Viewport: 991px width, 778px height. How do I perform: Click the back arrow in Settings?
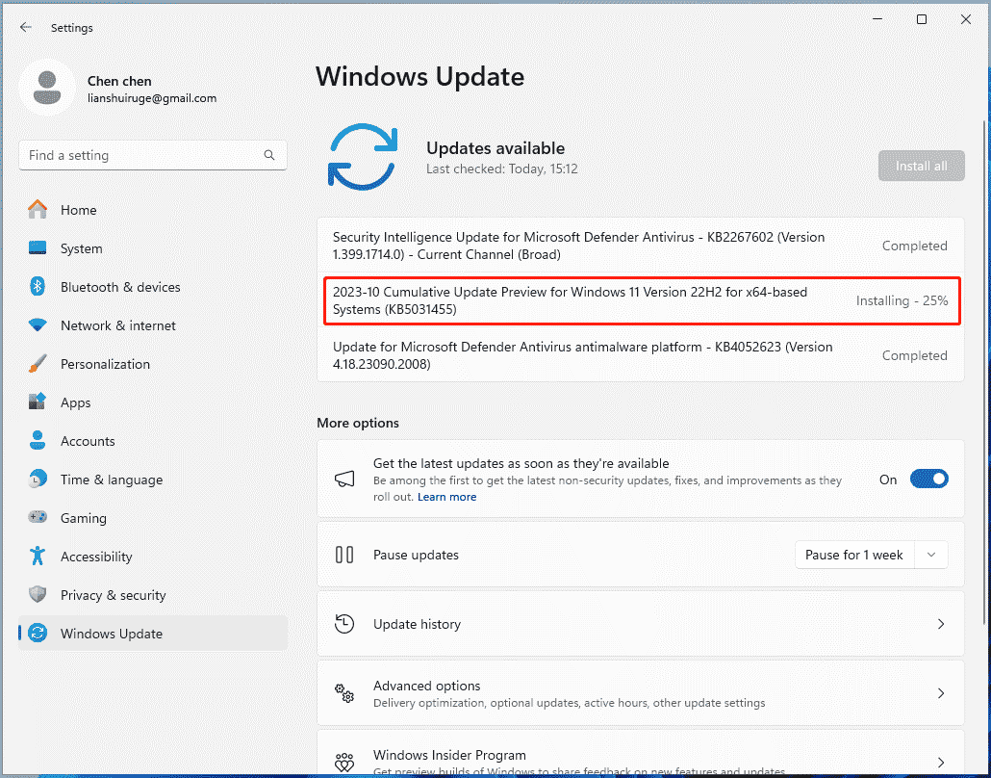point(25,27)
